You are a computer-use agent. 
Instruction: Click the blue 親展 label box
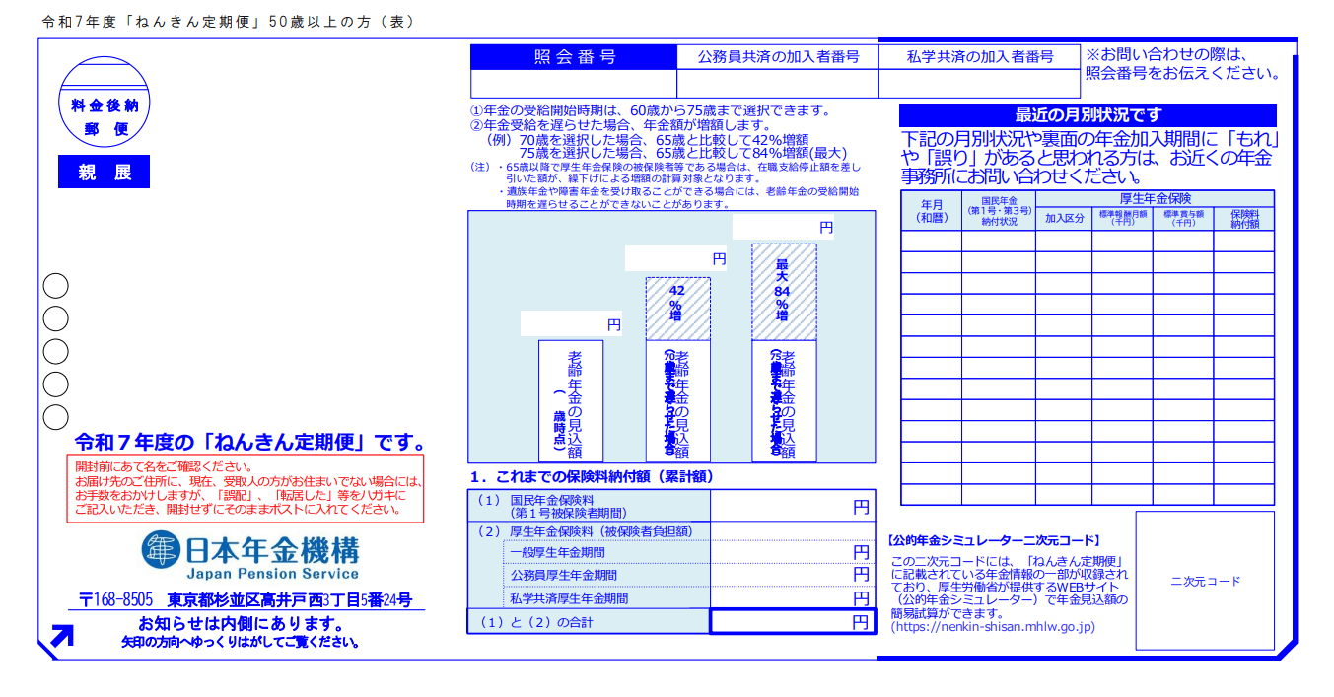pyautogui.click(x=104, y=172)
